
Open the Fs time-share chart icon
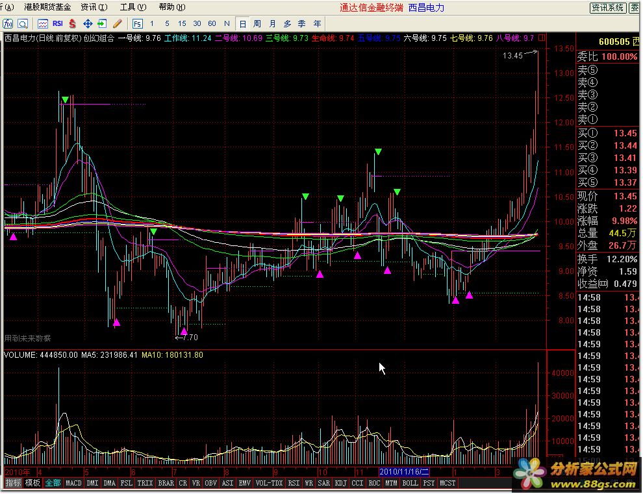[x=138, y=24]
